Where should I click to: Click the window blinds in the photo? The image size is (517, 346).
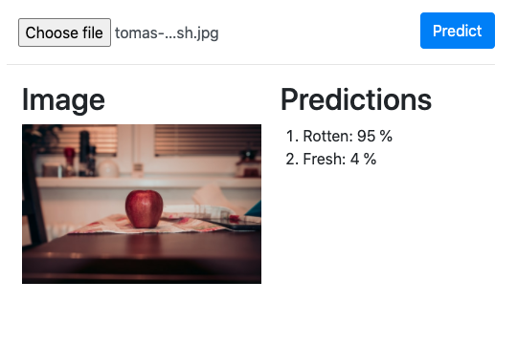click(208, 140)
